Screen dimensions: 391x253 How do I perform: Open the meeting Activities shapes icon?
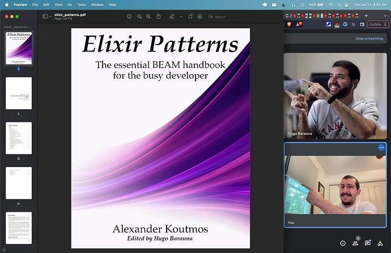point(380,243)
